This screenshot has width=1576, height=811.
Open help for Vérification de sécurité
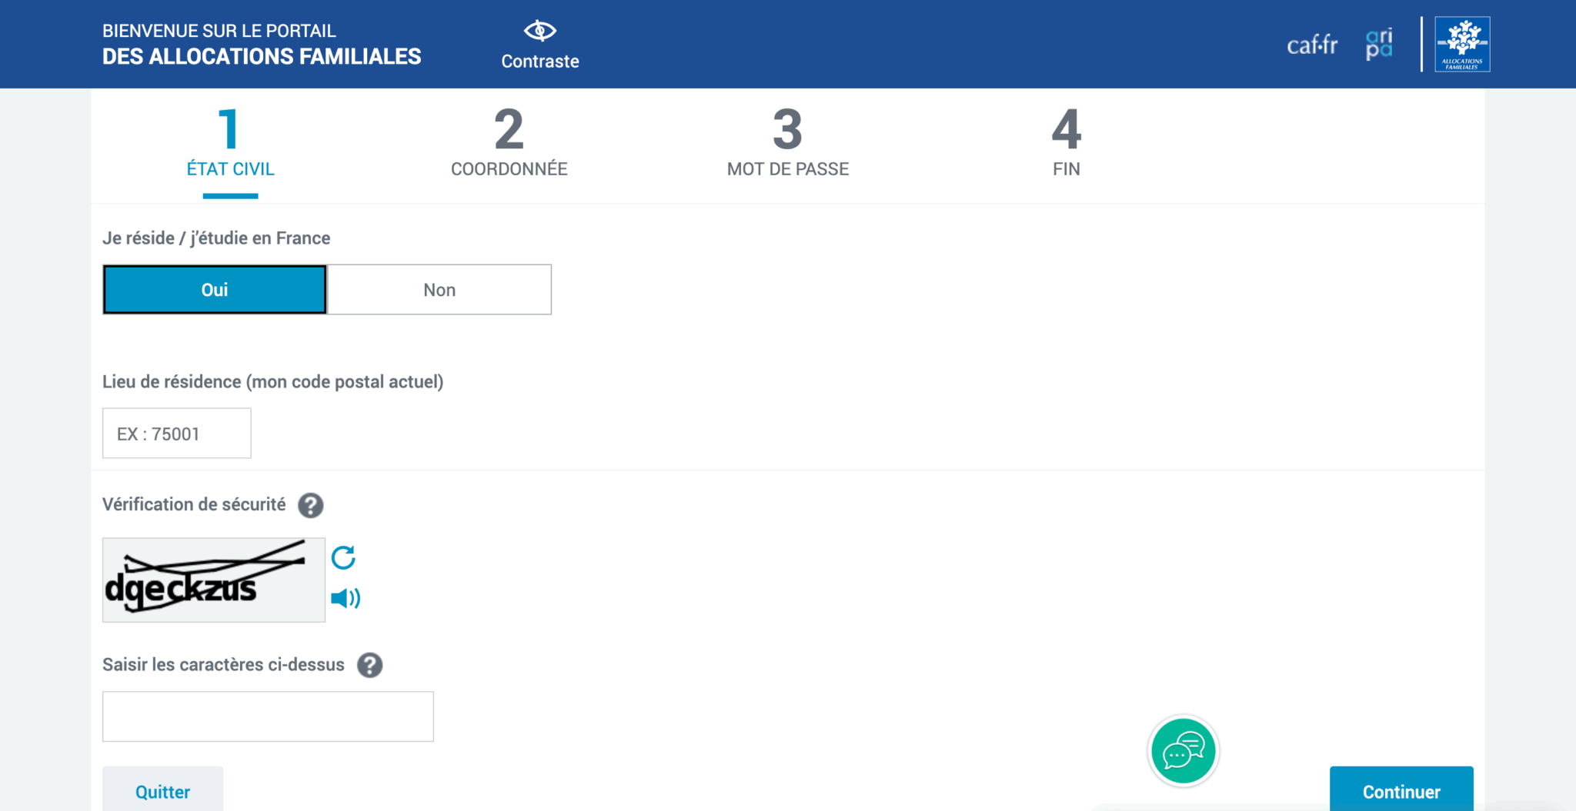click(311, 505)
